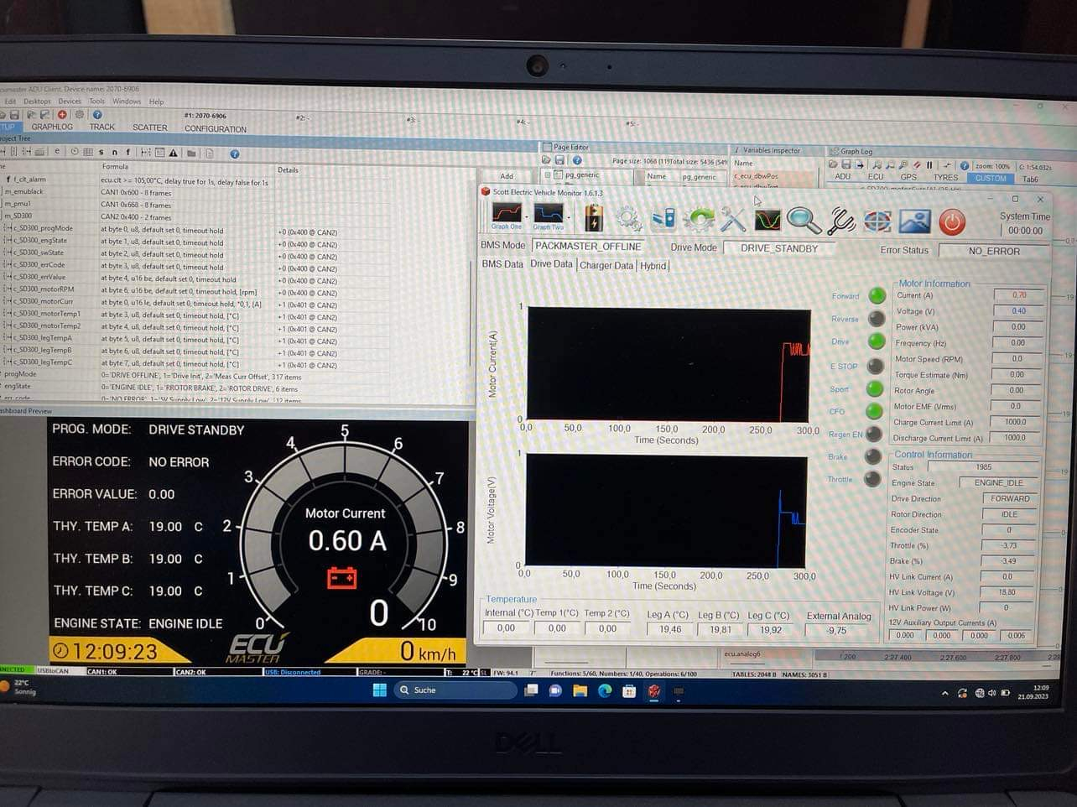Viewport: 1077px width, 807px height.
Task: Open the Graph Two dropdown arrow
Action: click(x=568, y=217)
